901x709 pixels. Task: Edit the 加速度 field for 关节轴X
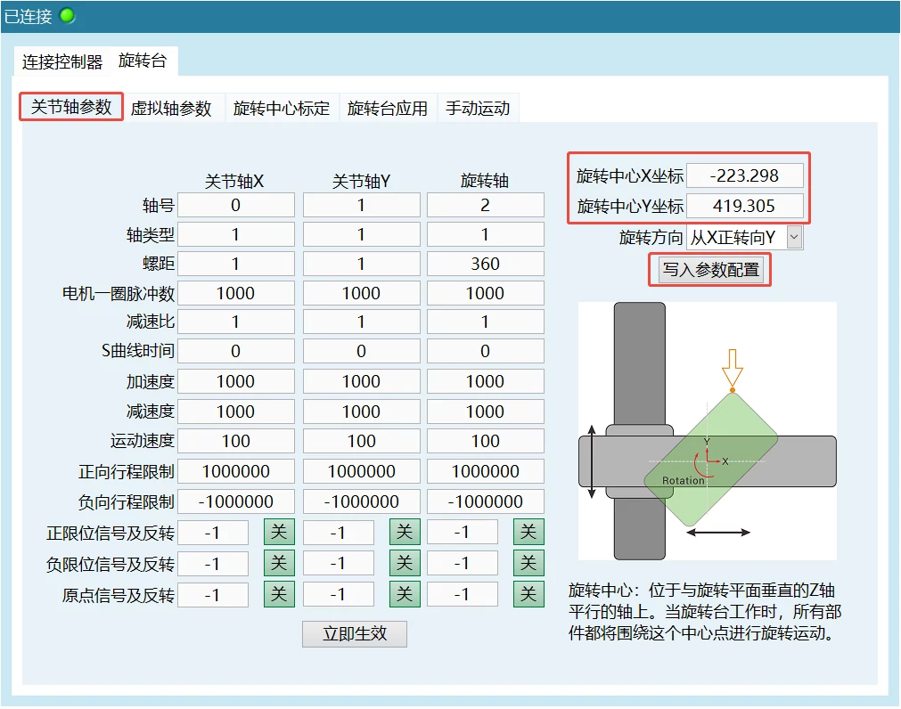[235, 381]
